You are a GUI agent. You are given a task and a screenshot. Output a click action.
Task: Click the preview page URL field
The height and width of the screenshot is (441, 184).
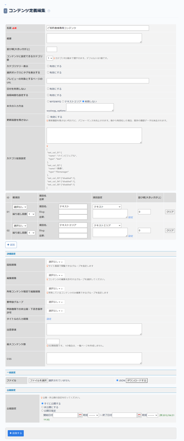tap(98, 81)
